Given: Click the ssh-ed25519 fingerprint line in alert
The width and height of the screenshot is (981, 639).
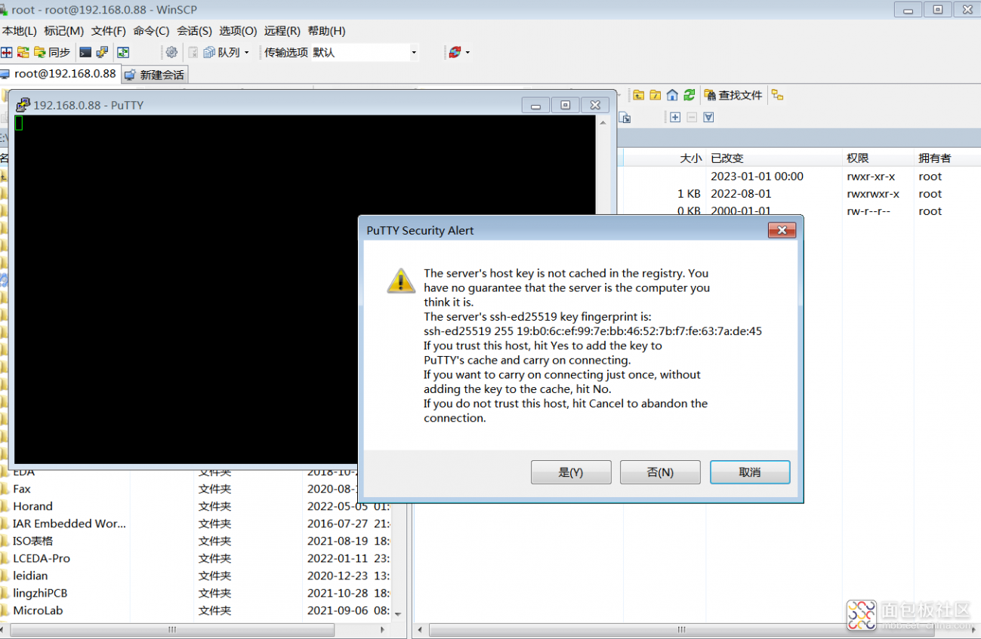Looking at the screenshot, I should tap(593, 331).
